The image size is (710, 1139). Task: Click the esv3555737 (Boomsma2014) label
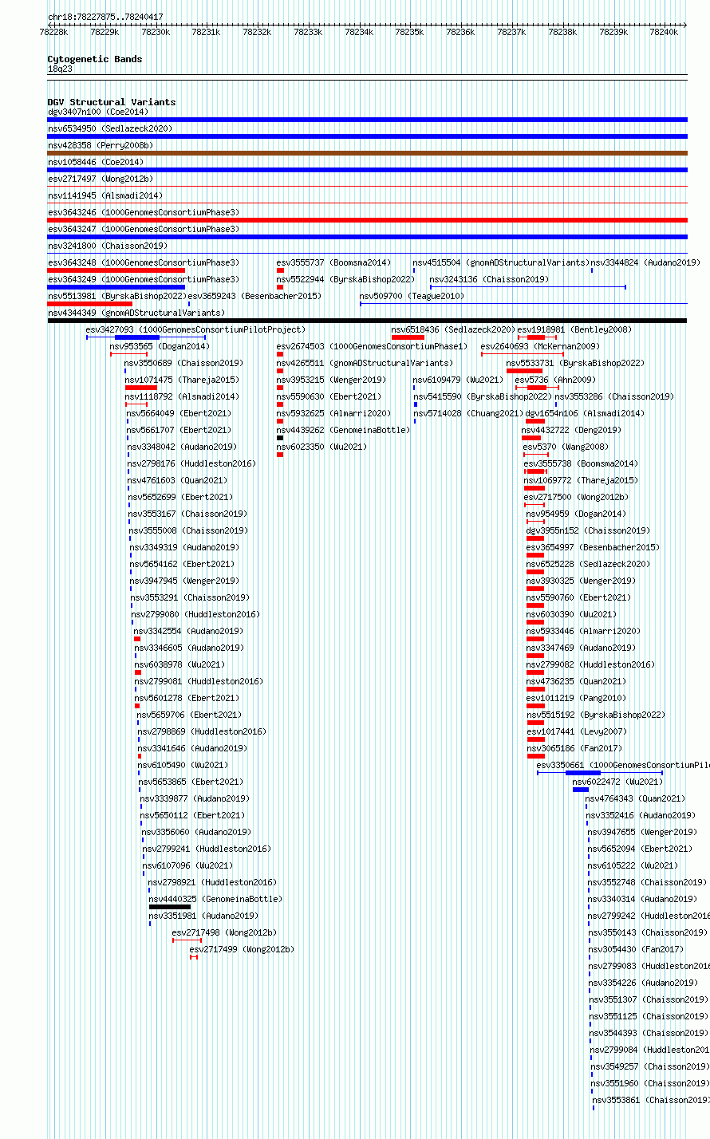click(x=334, y=262)
